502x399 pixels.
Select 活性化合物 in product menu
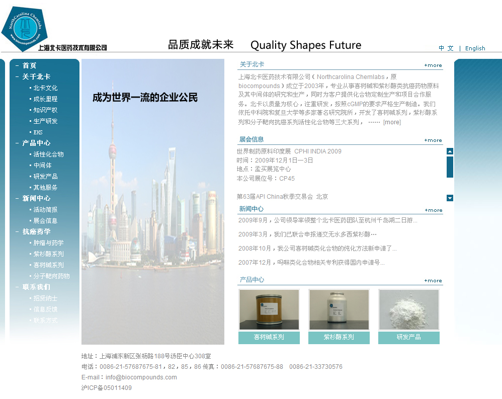(x=48, y=154)
